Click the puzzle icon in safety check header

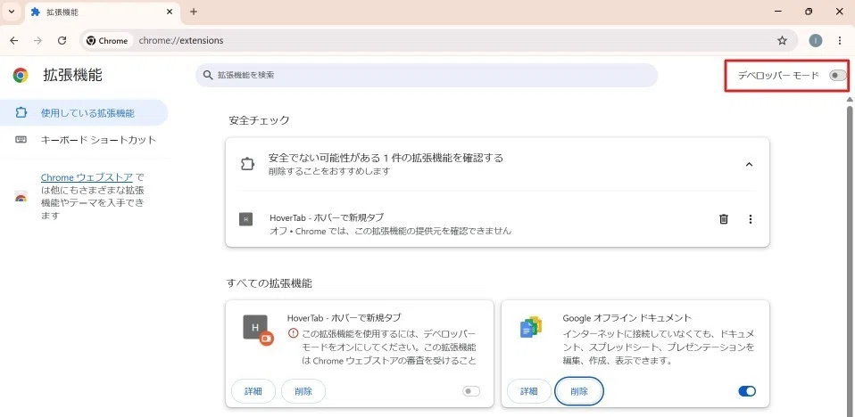pyautogui.click(x=247, y=164)
